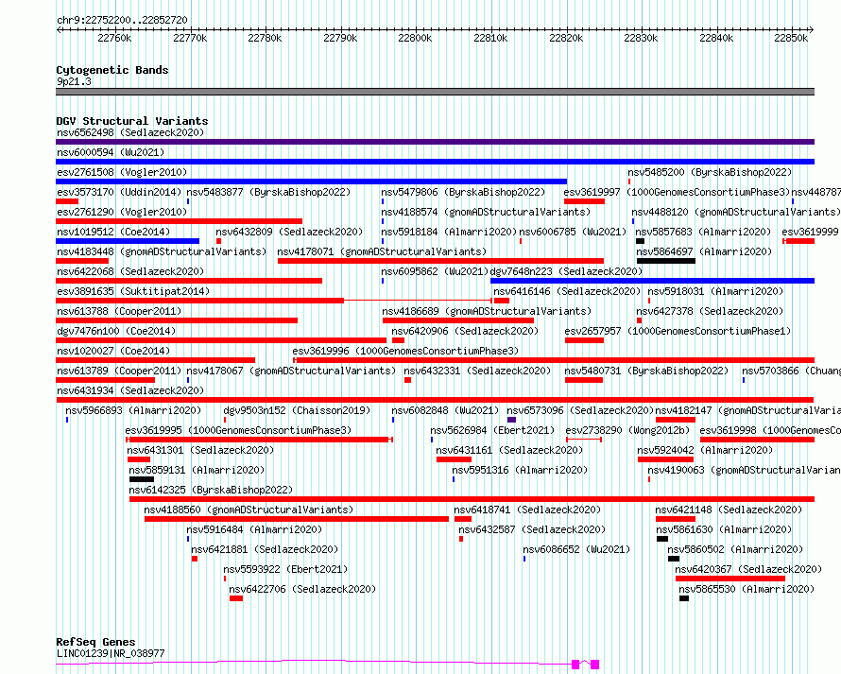Click nsv4188560 gnomADStructuralVariants label

click(x=249, y=510)
